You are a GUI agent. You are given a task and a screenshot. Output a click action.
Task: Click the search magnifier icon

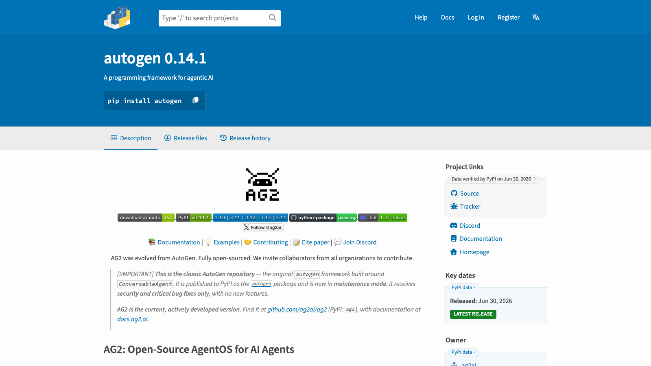click(x=273, y=18)
